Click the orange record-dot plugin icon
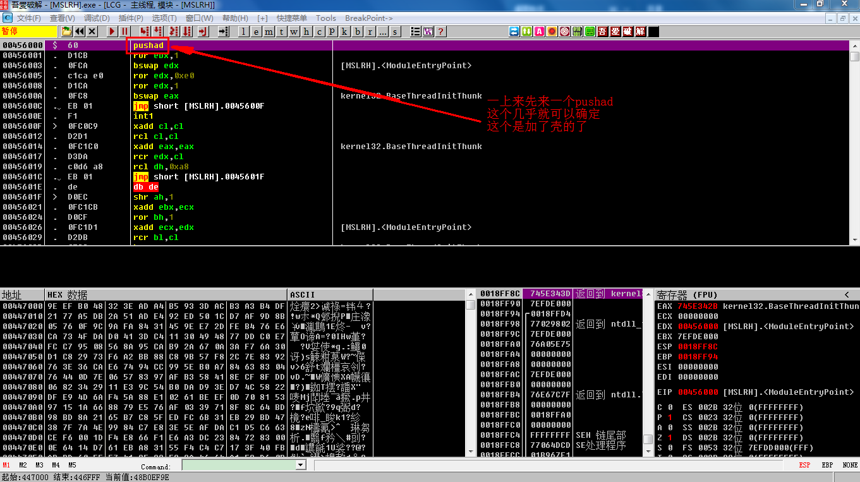 (x=552, y=31)
